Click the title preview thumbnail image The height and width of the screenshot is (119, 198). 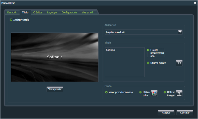tap(55, 57)
